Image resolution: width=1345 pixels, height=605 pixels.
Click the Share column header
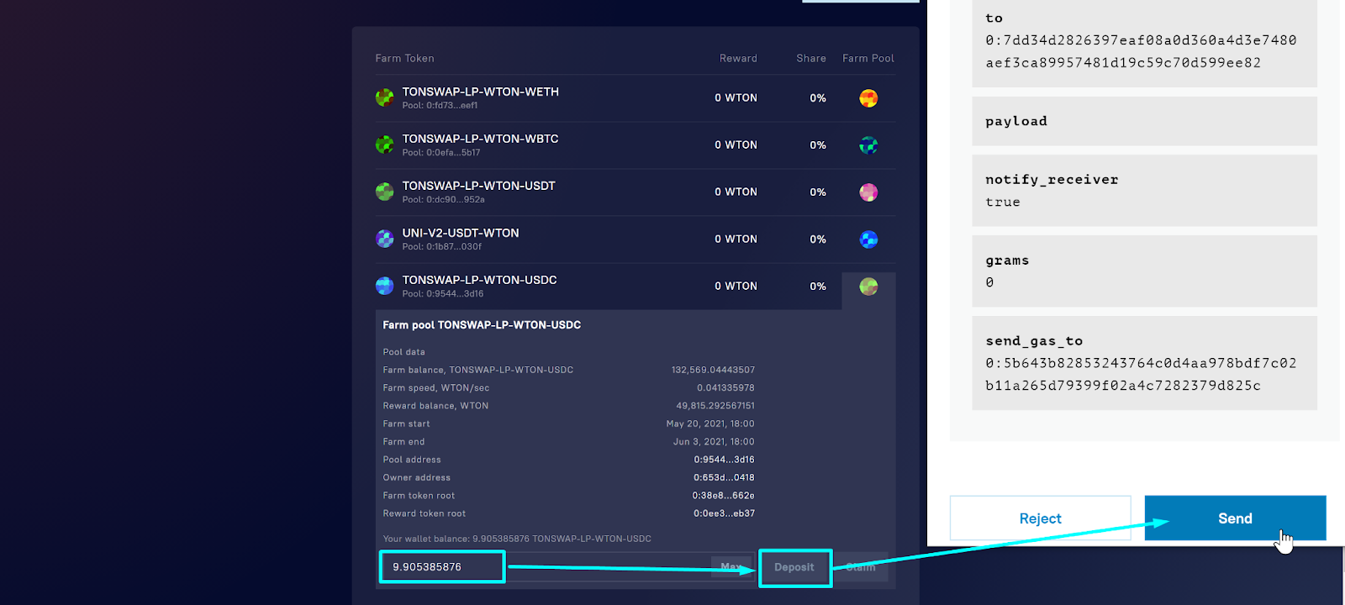pyautogui.click(x=811, y=58)
